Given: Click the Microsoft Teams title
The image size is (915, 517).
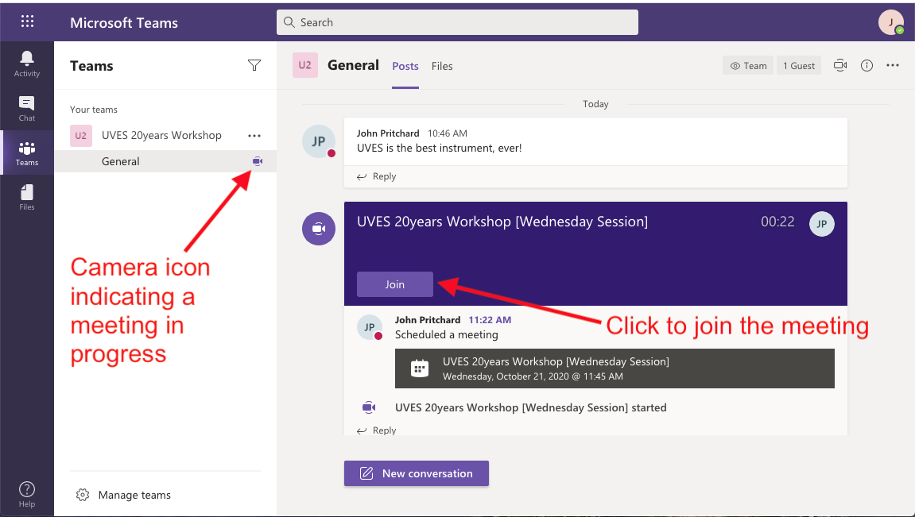Looking at the screenshot, I should (x=124, y=23).
